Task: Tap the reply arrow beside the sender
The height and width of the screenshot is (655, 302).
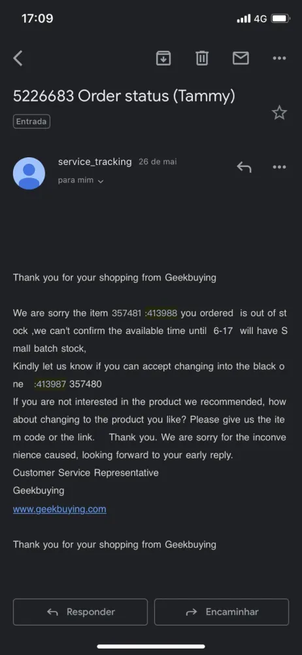Action: tap(244, 168)
